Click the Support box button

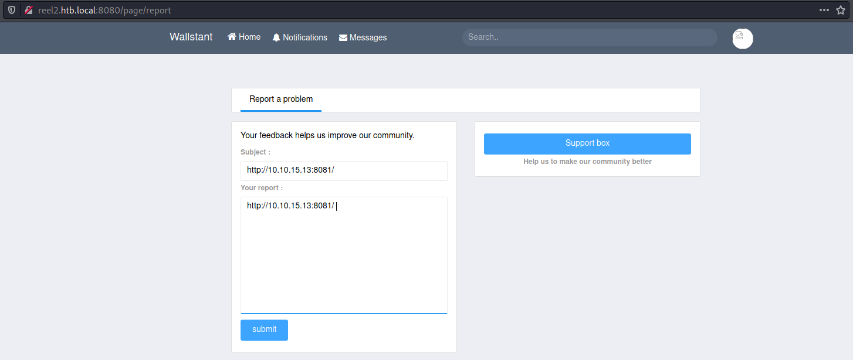587,143
